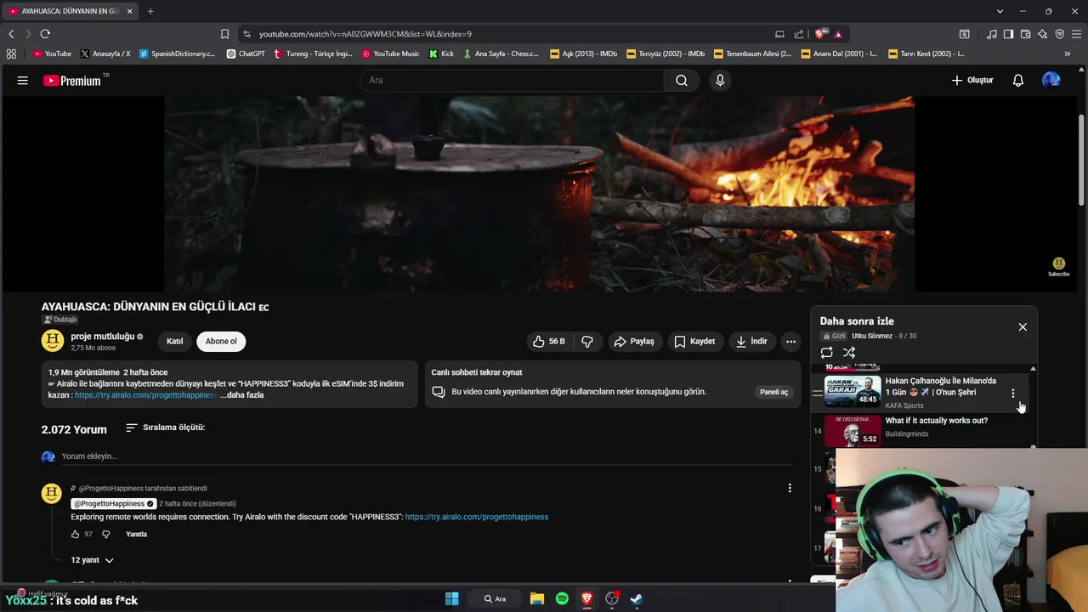Click the Subscribe watermark on video
The width and height of the screenshot is (1088, 612).
tap(1058, 267)
